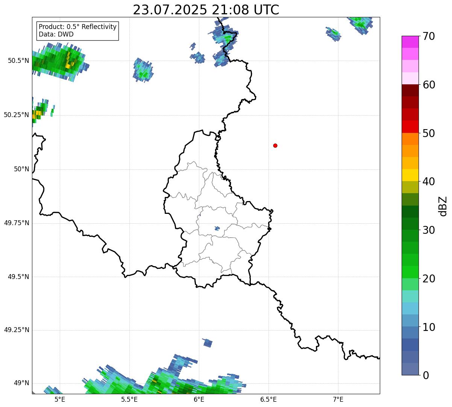
Task: Click the 49.25°N latitude label
Action: (17, 330)
